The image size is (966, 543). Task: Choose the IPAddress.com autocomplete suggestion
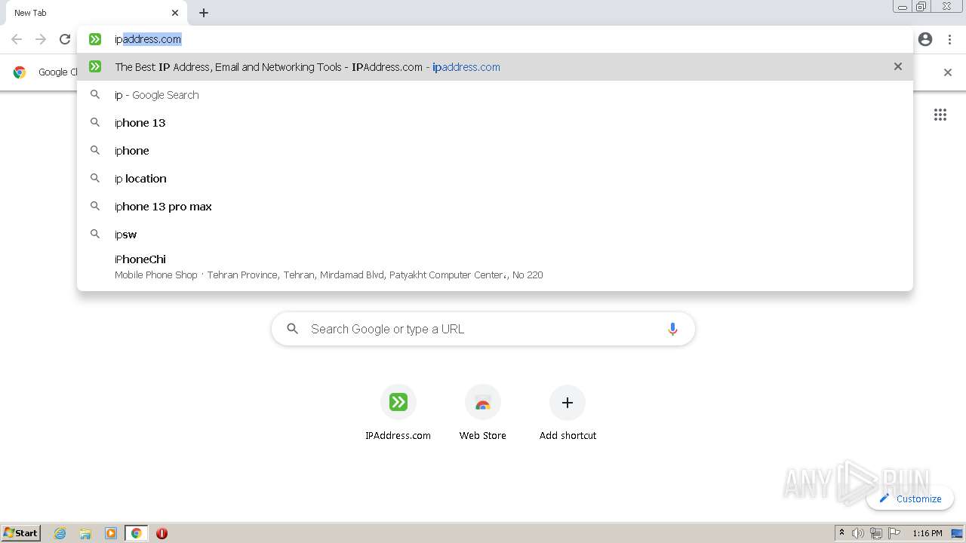click(495, 66)
